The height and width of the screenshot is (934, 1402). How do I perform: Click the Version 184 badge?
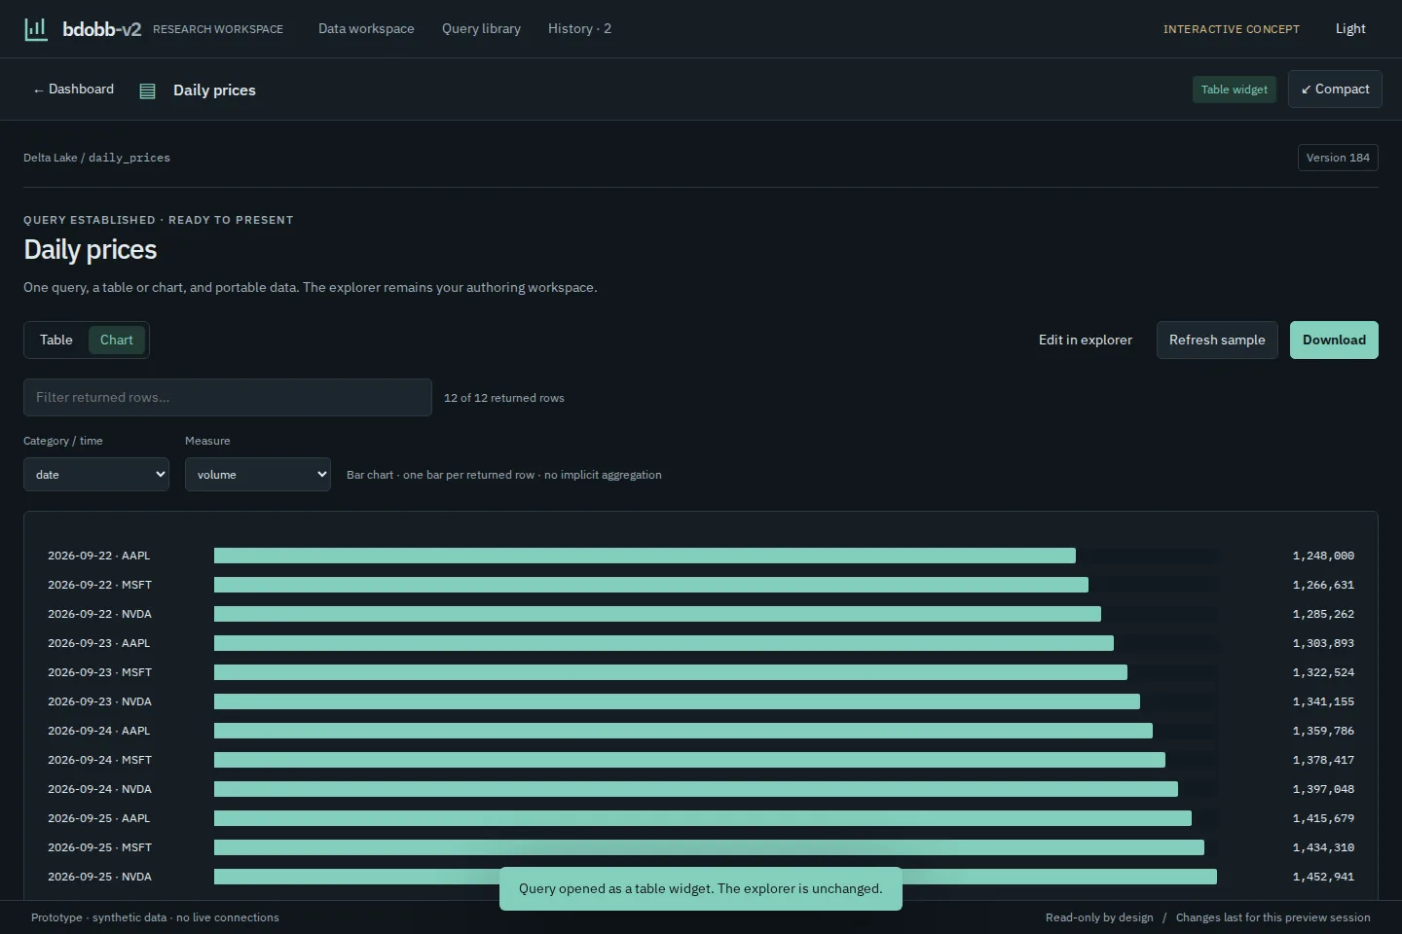pos(1338,158)
